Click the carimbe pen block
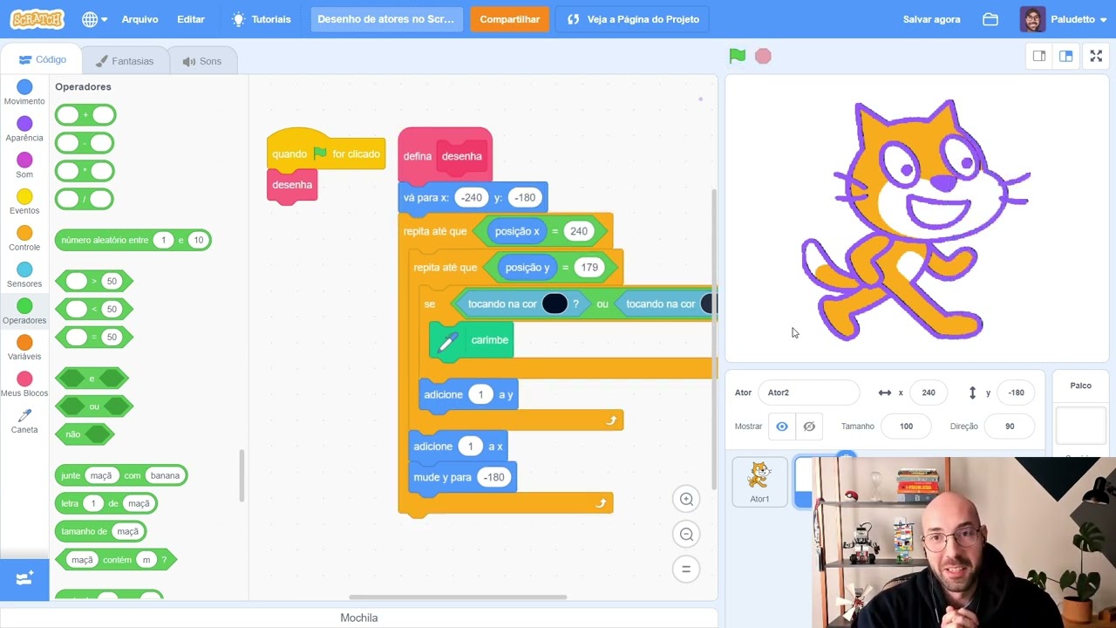Screen dimensions: 1116x628 471,340
